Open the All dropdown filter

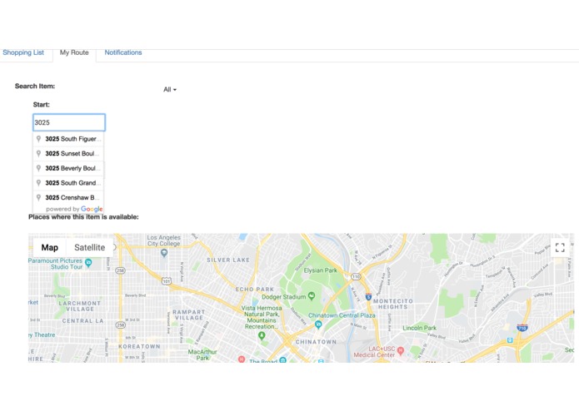[x=170, y=90]
